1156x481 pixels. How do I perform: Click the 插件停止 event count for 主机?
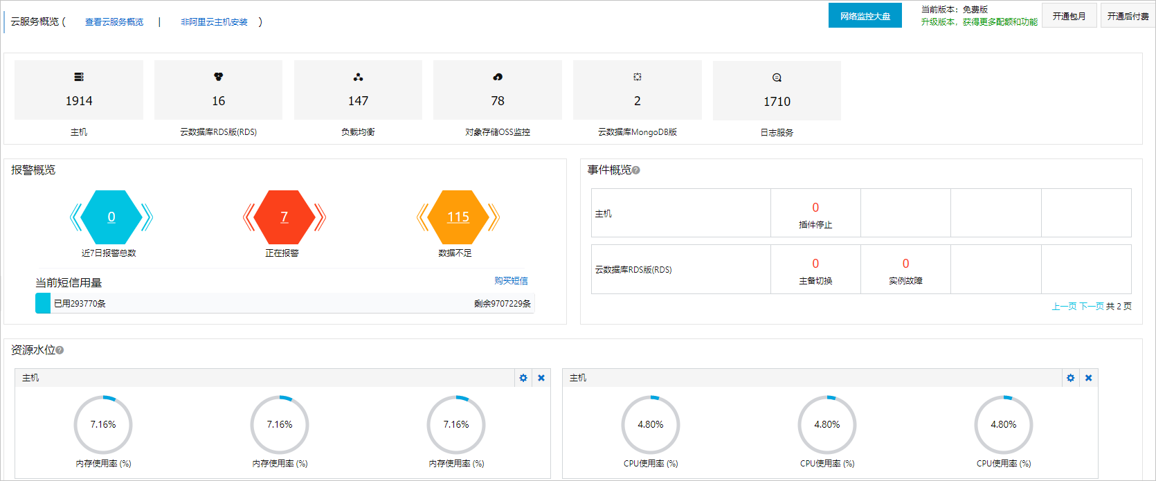[815, 208]
